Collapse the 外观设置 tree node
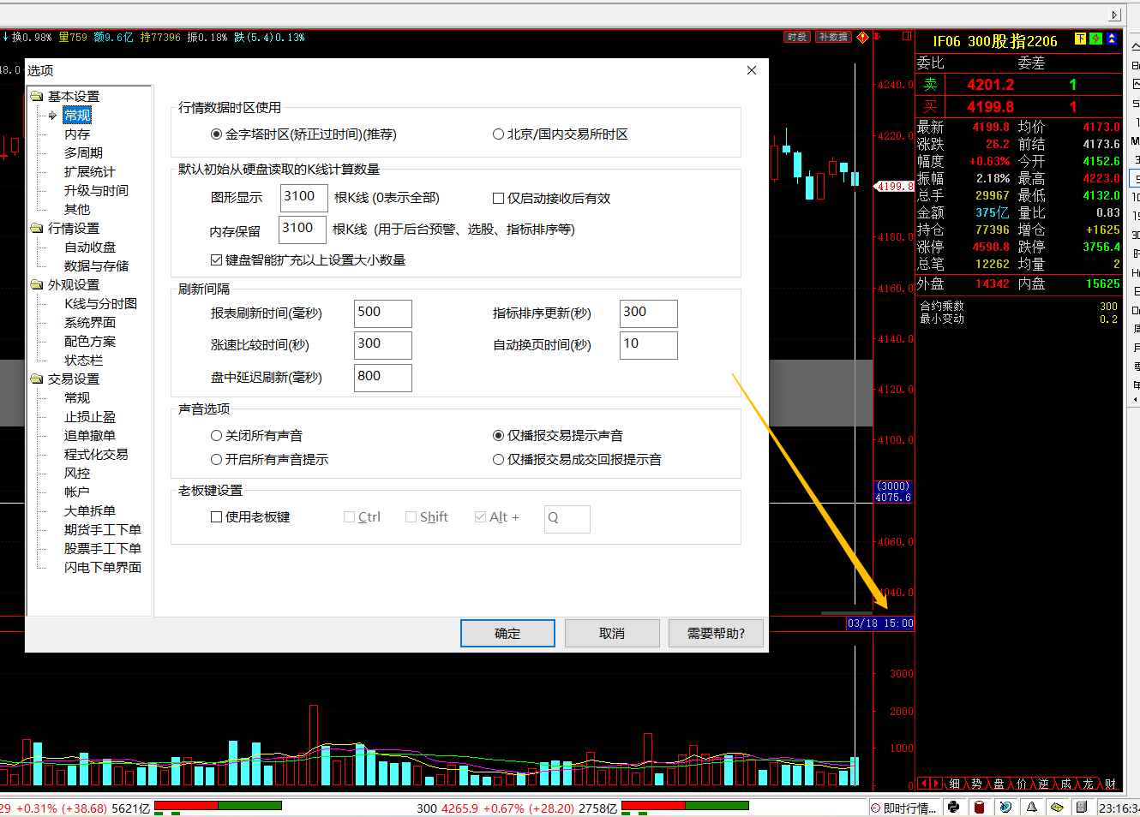 pyautogui.click(x=37, y=284)
